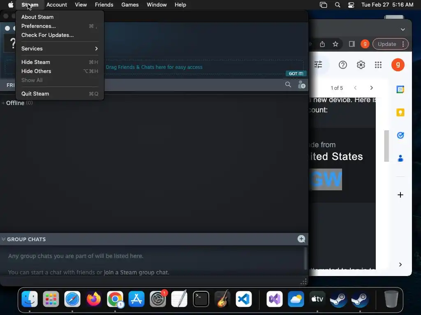Open the Window menu in menu bar
This screenshot has width=421, height=315.
point(157,5)
